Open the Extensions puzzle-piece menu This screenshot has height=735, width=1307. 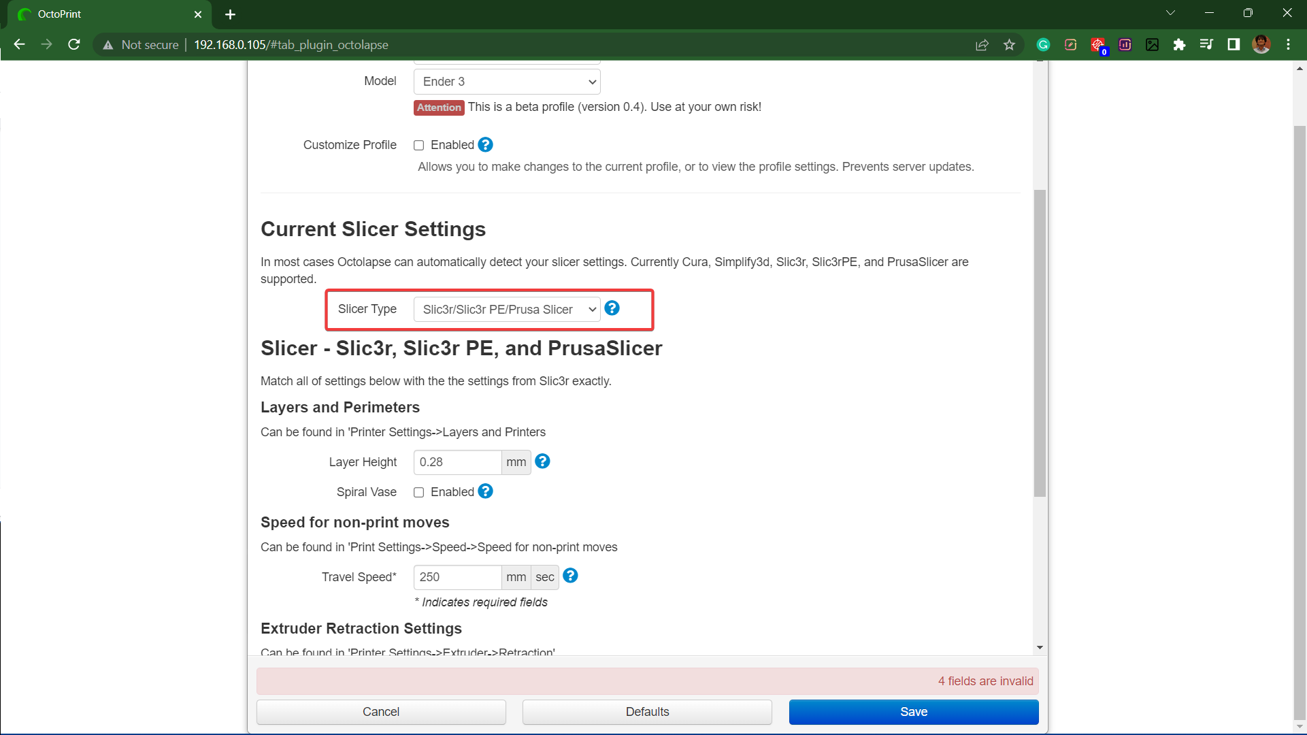tap(1179, 45)
